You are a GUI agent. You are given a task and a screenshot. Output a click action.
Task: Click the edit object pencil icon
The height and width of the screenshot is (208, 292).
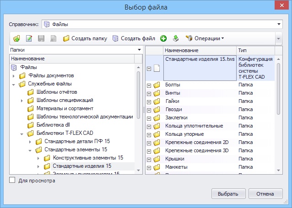(x=29, y=38)
